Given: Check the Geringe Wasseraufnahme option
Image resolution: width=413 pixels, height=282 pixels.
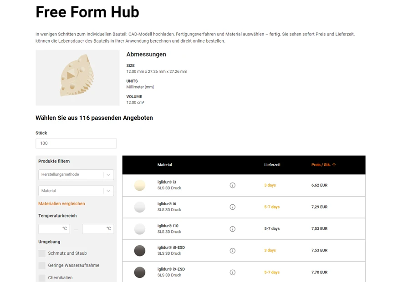Looking at the screenshot, I should pos(41,265).
